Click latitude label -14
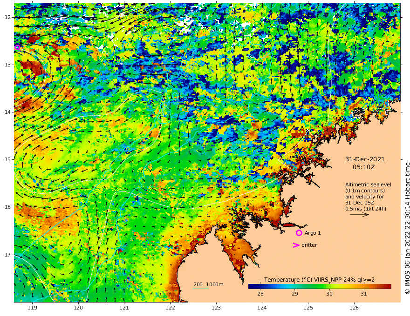410x316 pixels. pos(7,112)
